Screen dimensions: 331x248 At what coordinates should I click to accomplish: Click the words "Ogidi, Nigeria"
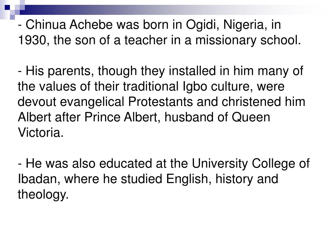coord(225,25)
